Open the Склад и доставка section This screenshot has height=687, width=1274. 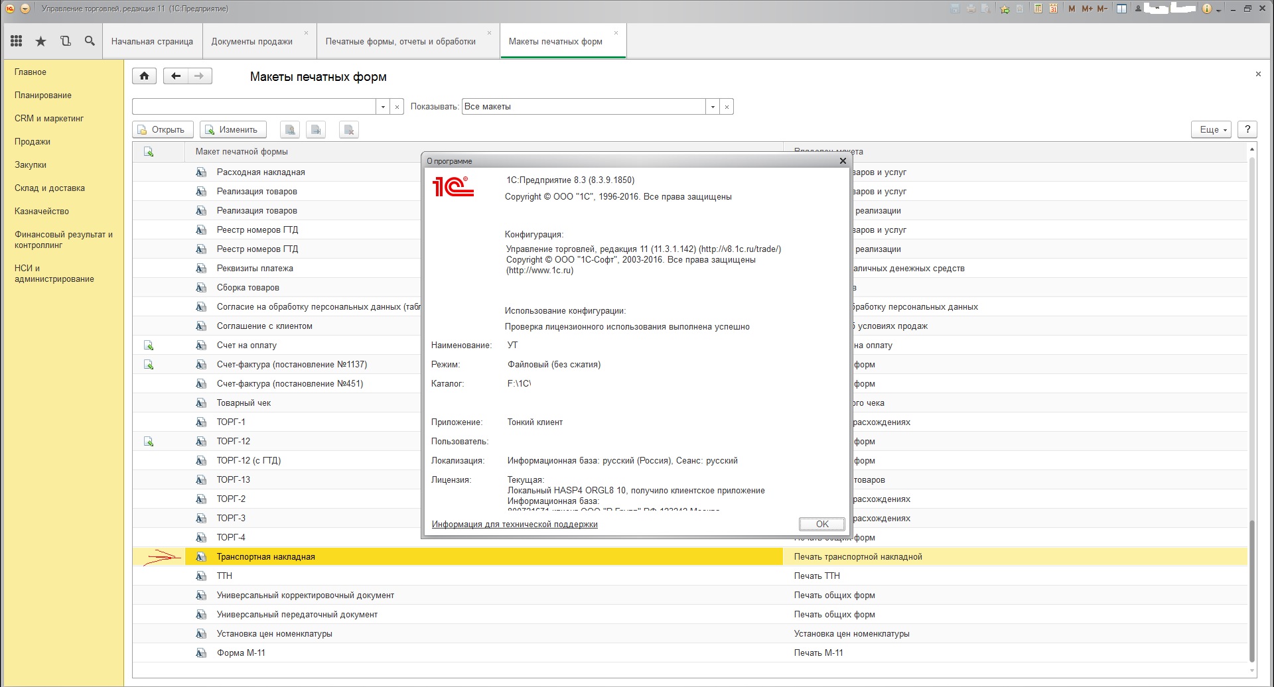[50, 188]
